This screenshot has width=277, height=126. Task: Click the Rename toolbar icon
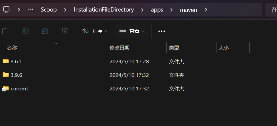tap(25, 31)
